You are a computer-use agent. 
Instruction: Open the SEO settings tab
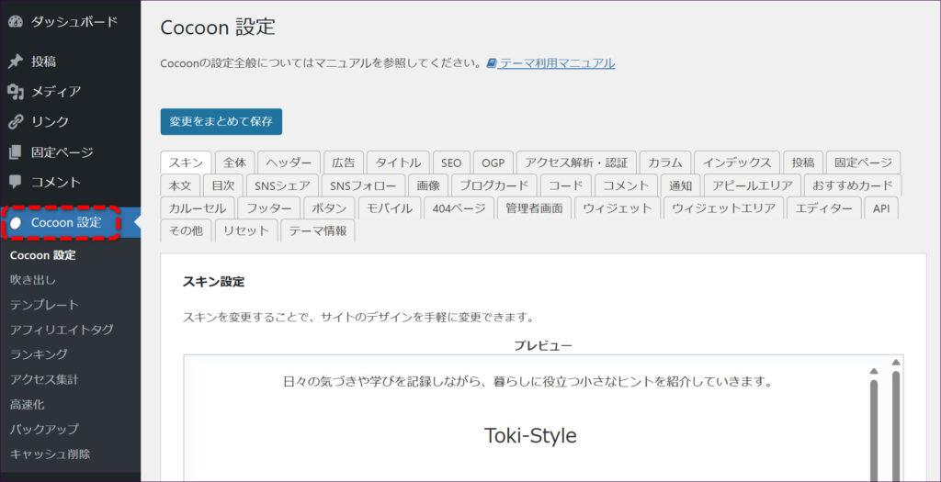tap(450, 163)
